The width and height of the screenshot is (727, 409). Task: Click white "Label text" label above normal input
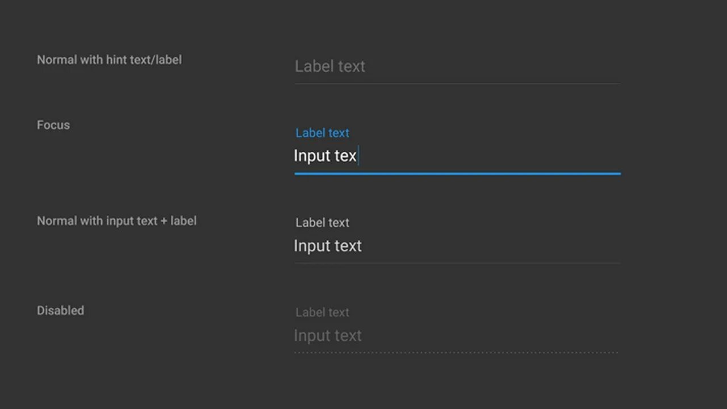click(323, 223)
